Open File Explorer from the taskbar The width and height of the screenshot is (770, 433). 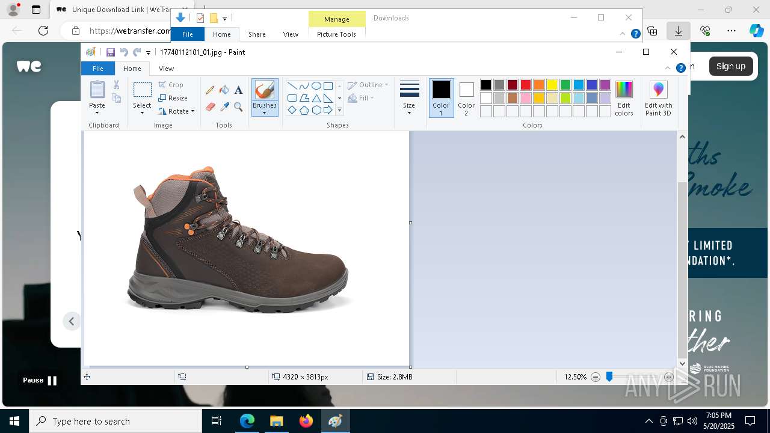point(276,422)
